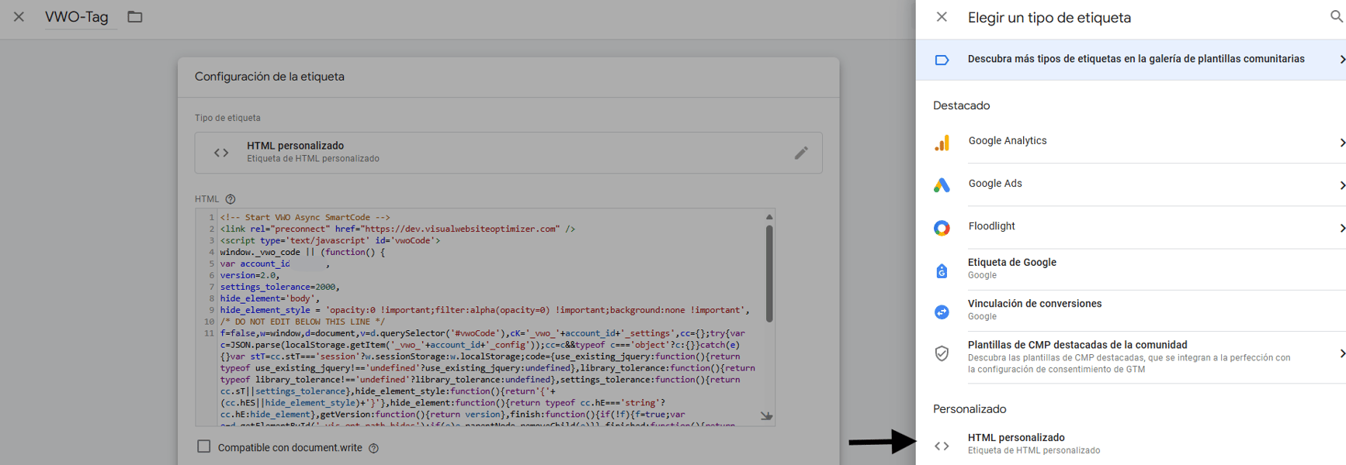The height and width of the screenshot is (465, 1346).
Task: Click the var account_id code line
Action: pos(275,263)
